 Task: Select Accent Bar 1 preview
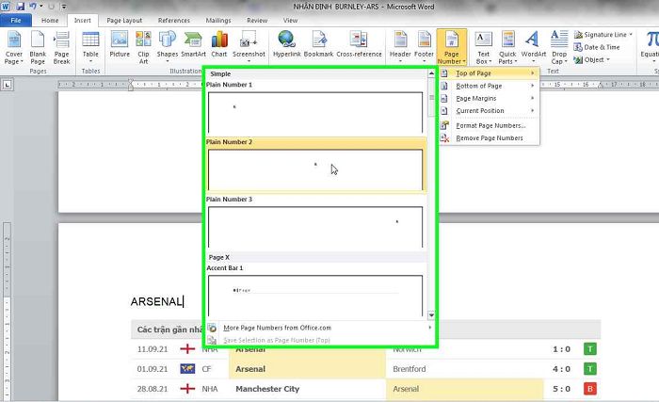point(315,296)
